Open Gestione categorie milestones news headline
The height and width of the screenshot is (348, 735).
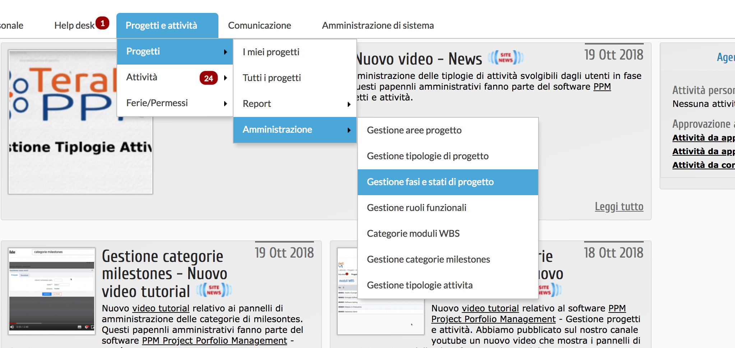coord(165,274)
